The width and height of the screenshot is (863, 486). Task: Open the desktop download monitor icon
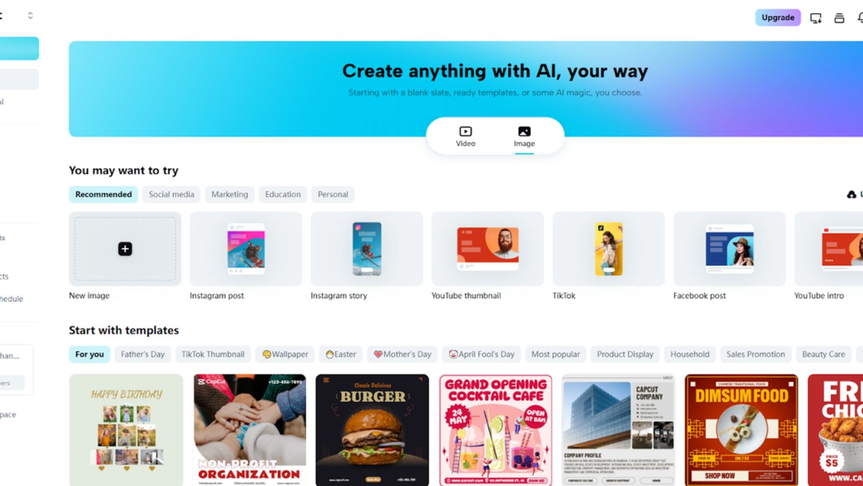(816, 18)
